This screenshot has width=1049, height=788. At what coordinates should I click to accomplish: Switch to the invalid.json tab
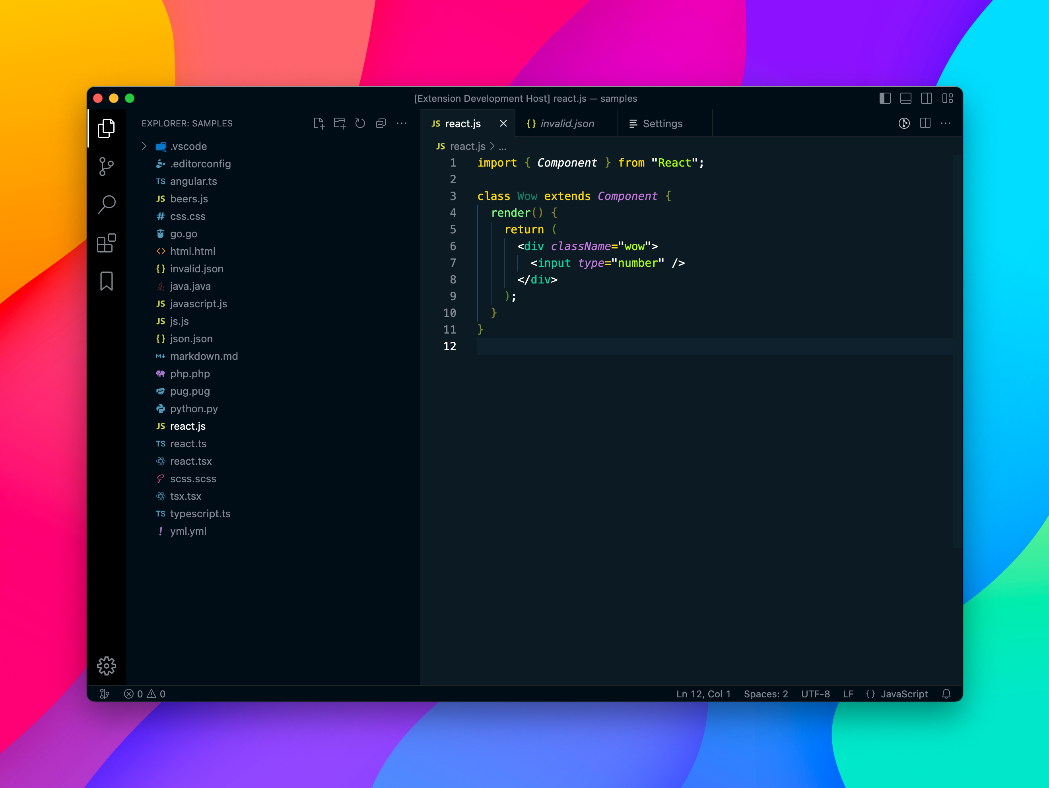(567, 124)
